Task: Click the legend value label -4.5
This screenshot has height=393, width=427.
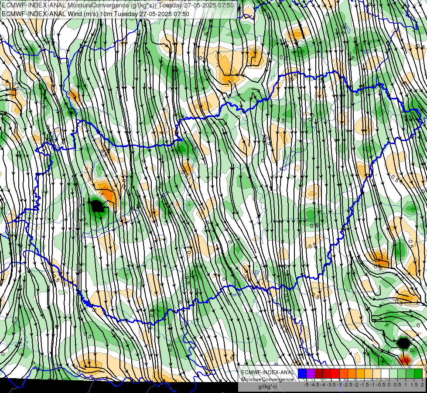Action: (314, 385)
